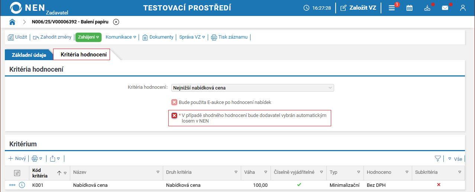Open the column settings icon in table header
The height and width of the screenshot is (192, 475).
(17, 173)
